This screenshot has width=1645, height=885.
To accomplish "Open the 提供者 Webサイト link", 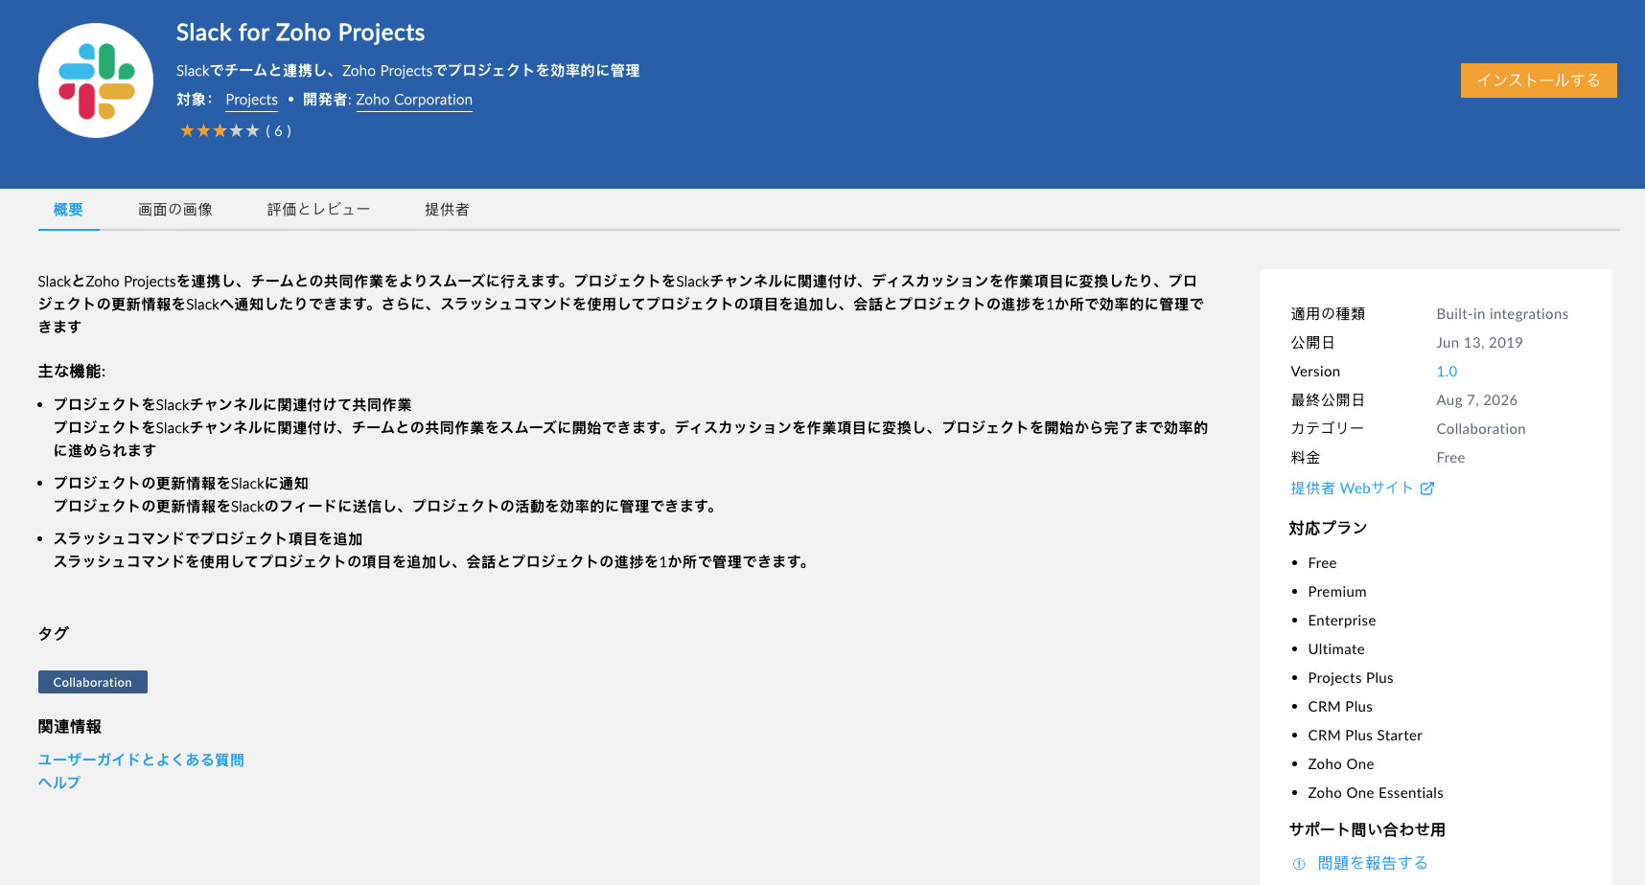I will pyautogui.click(x=1352, y=488).
